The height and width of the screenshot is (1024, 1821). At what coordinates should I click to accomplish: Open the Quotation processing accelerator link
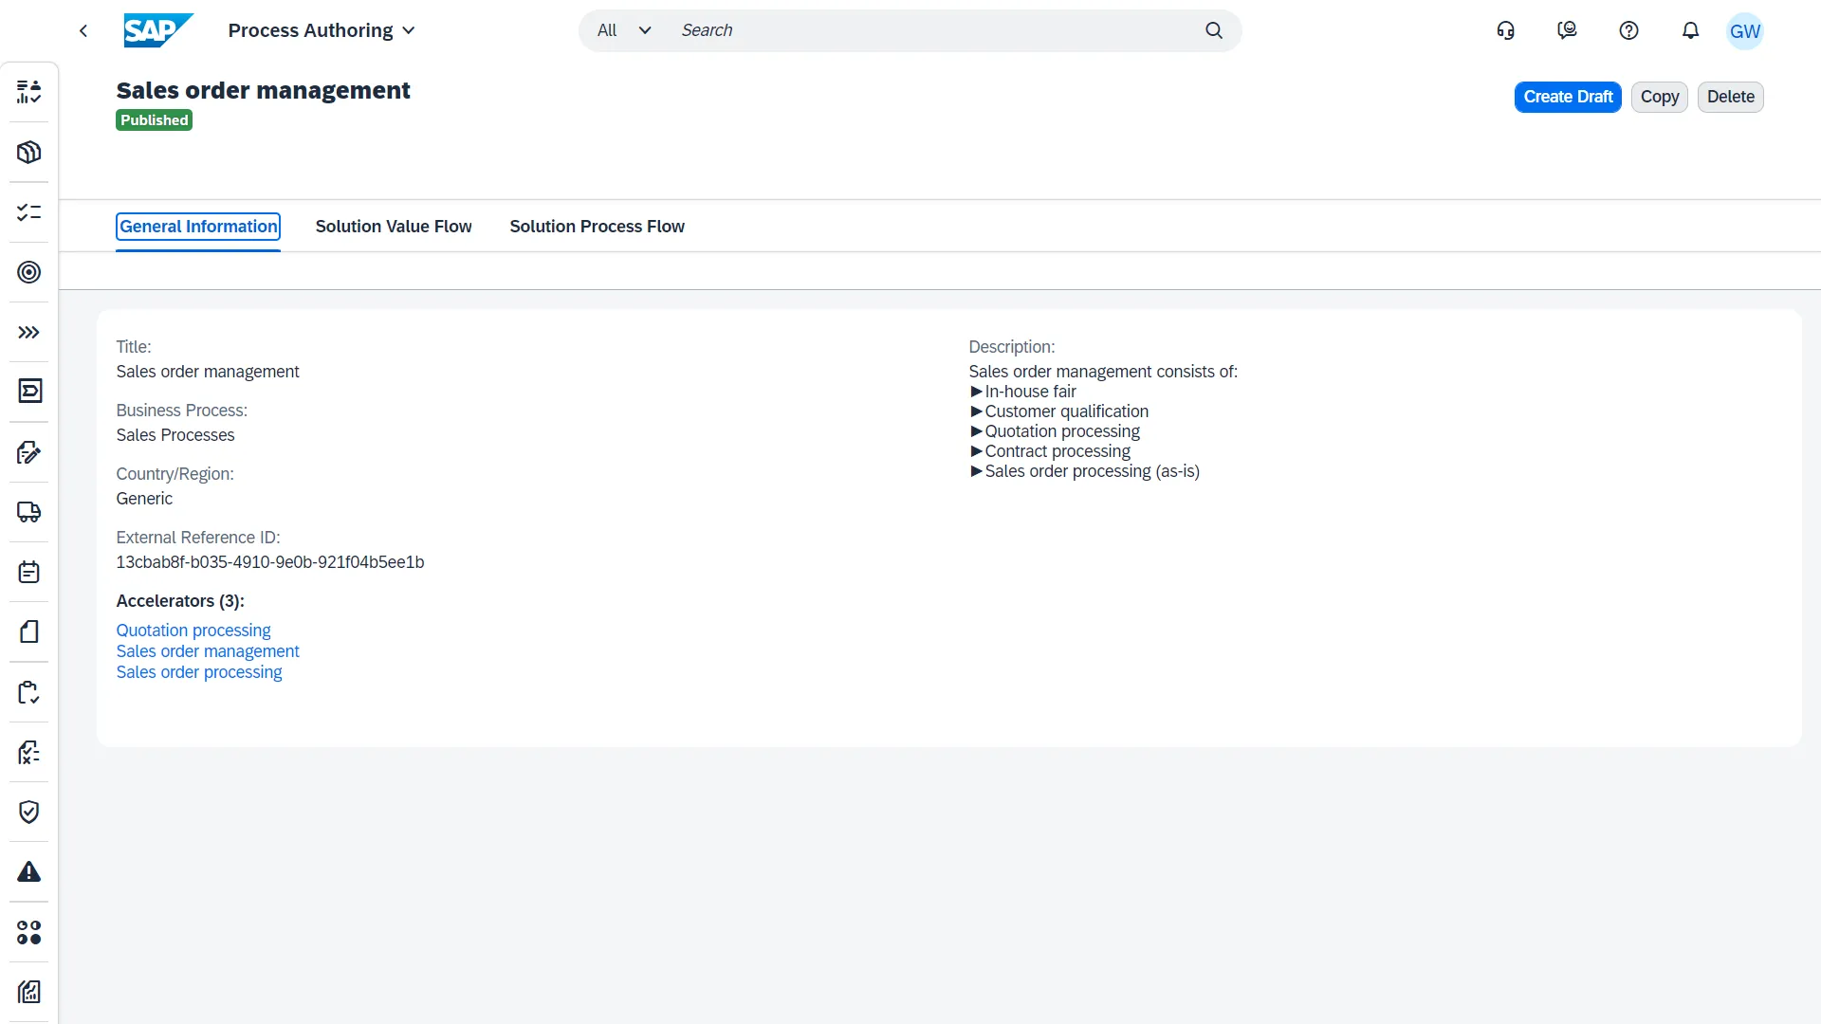(x=193, y=631)
